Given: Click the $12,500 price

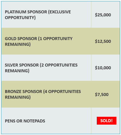Looking at the screenshot, I should [103, 41].
